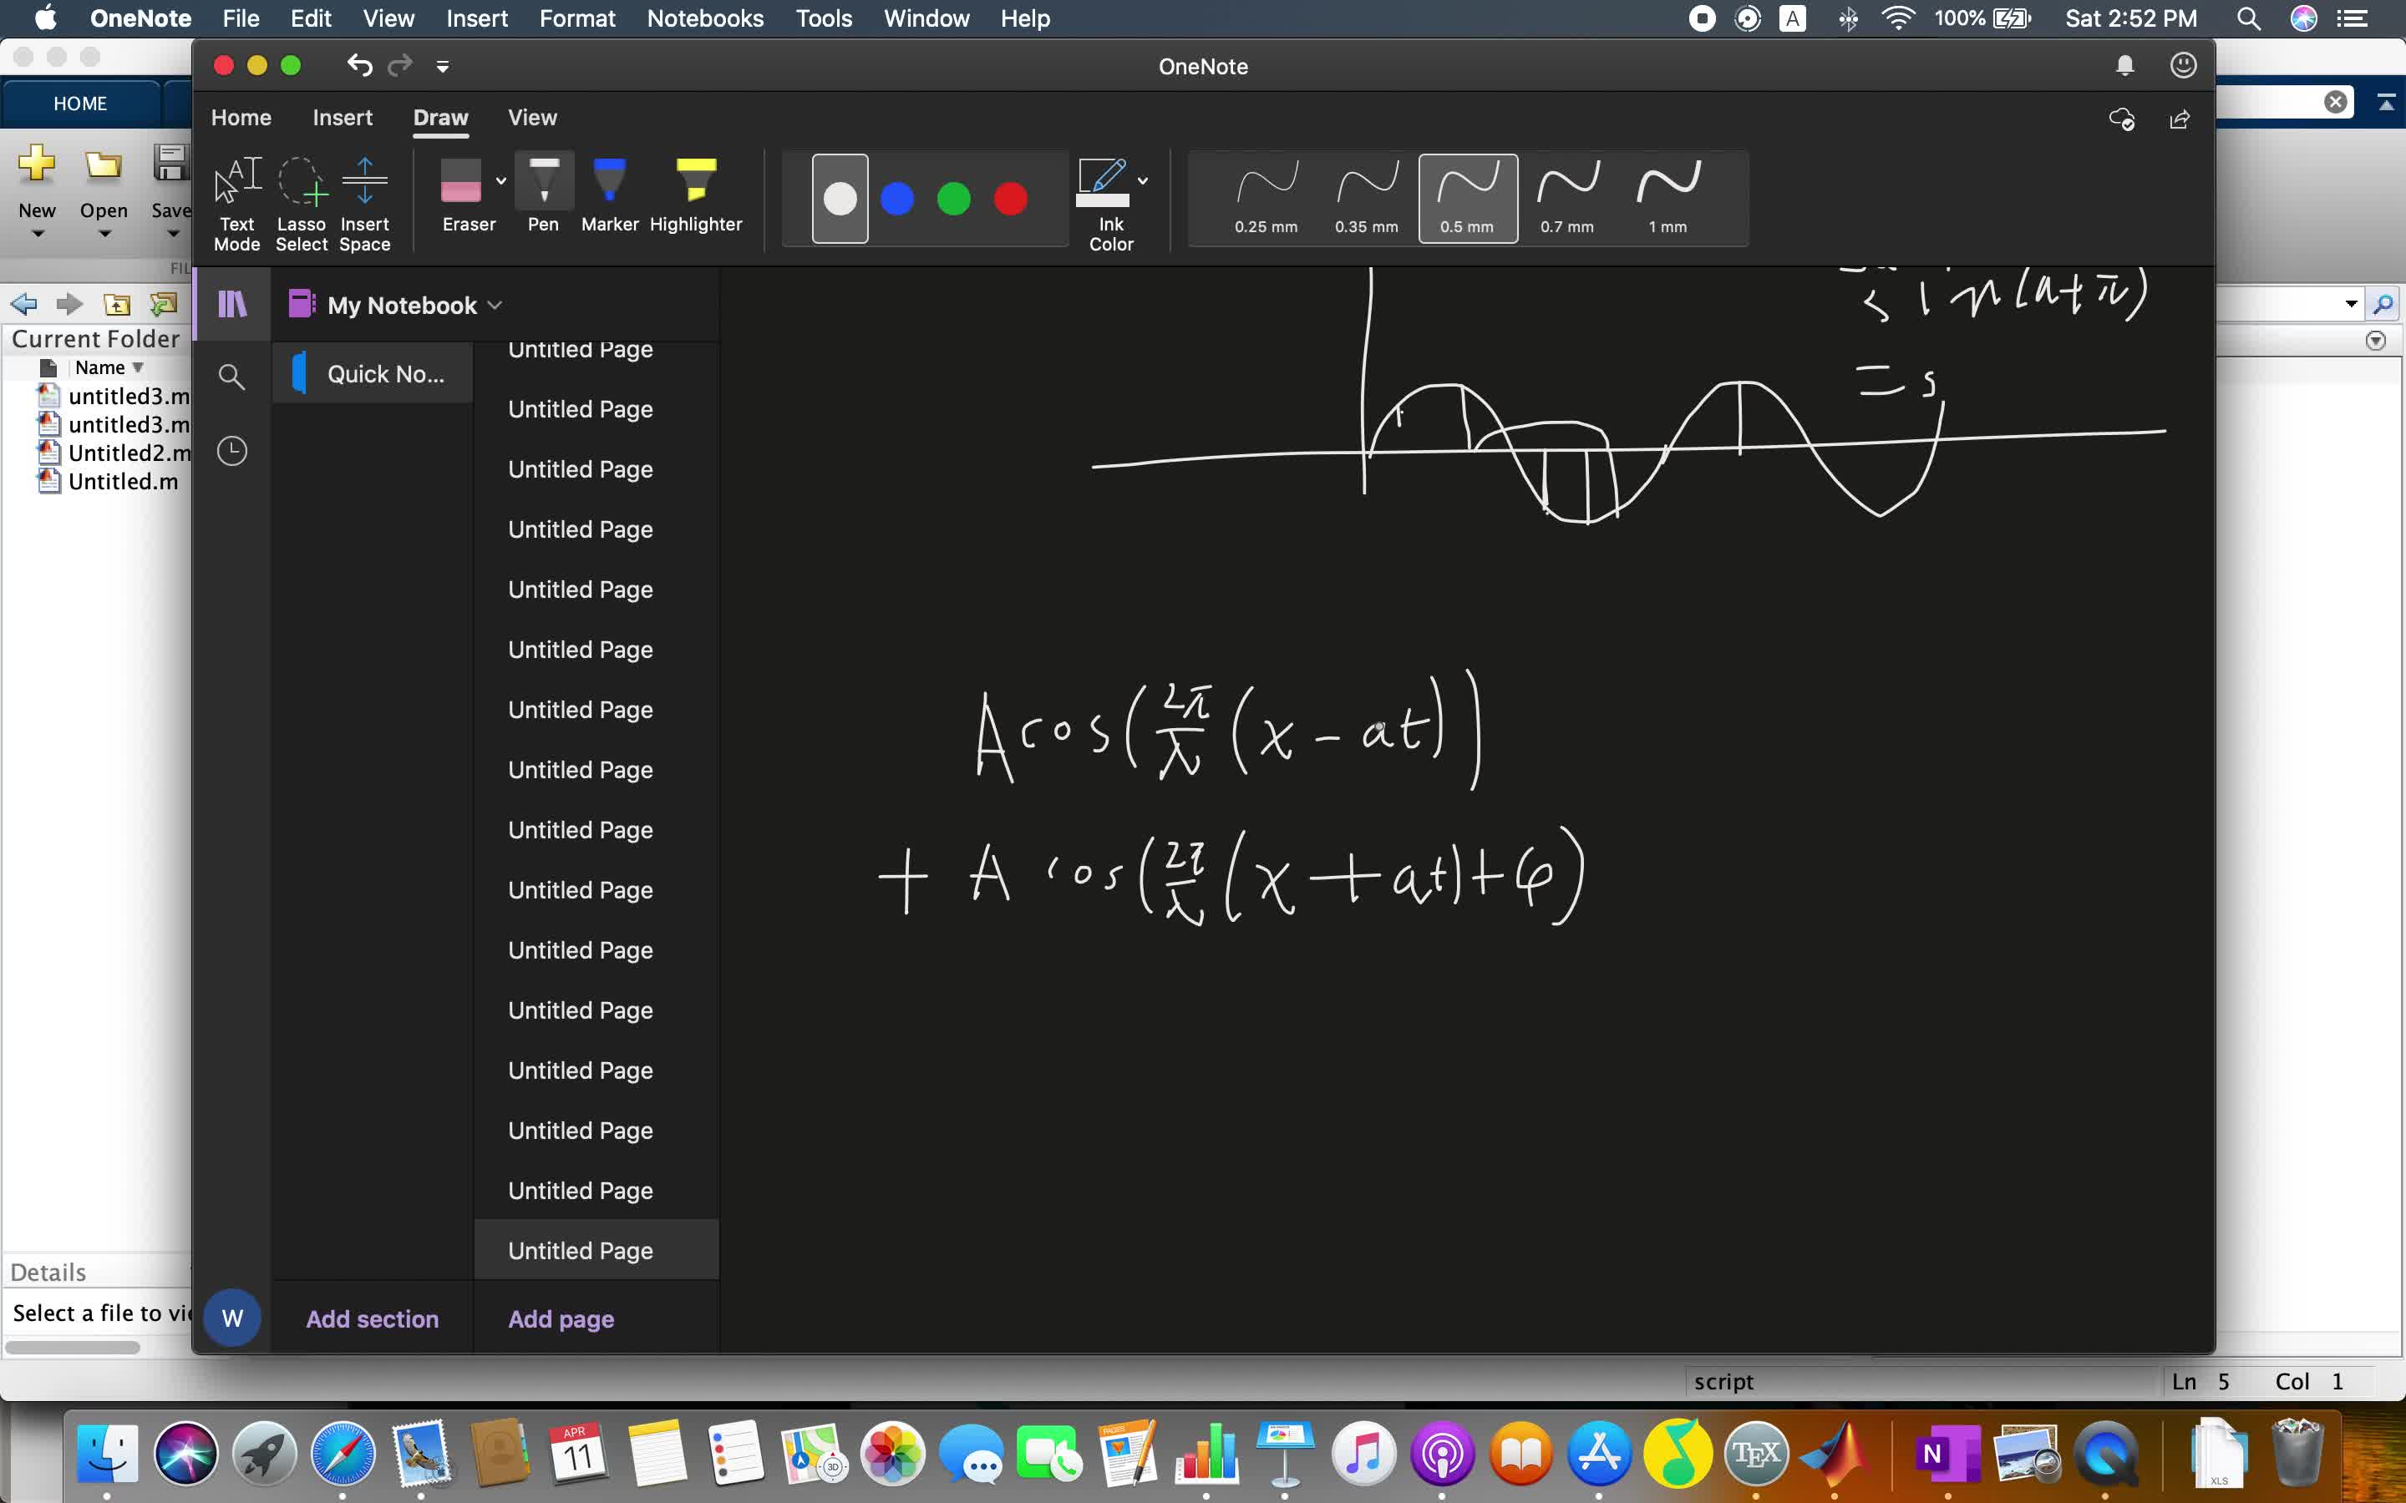Viewport: 2406px width, 1503px height.
Task: Open notebook navigation sidebar
Action: tap(232, 303)
